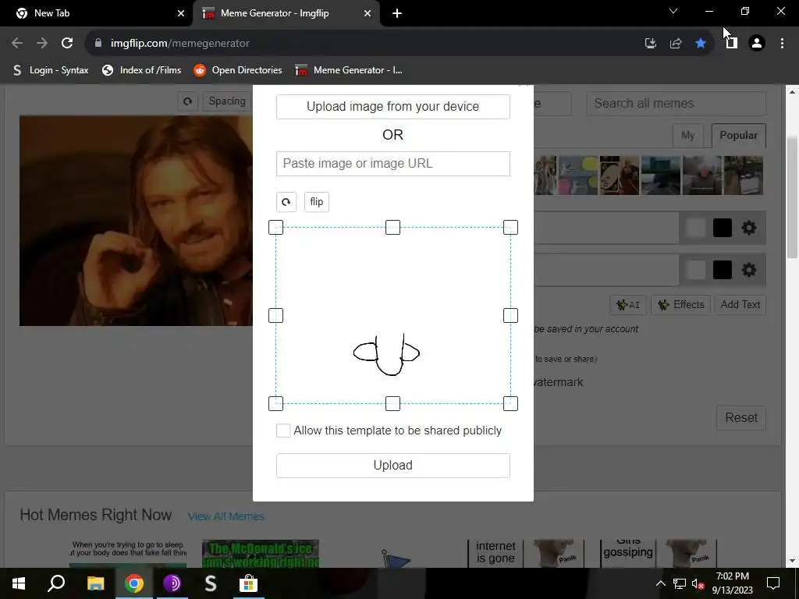
Task: Click the browser forward arrow
Action: pos(42,44)
